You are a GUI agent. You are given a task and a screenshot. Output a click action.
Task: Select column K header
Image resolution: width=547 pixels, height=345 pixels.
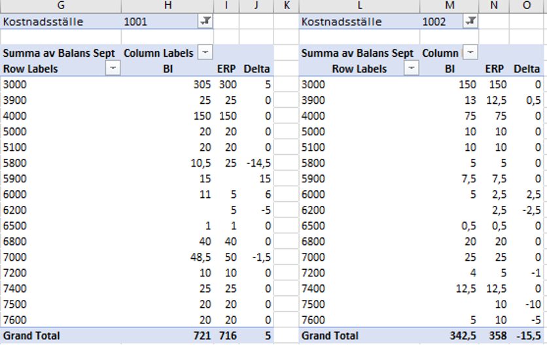coord(286,6)
